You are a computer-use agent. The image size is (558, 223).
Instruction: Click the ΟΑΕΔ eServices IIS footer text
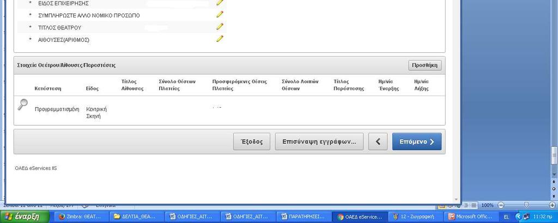36,168
